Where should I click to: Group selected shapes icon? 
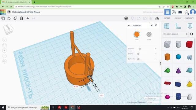138,18
